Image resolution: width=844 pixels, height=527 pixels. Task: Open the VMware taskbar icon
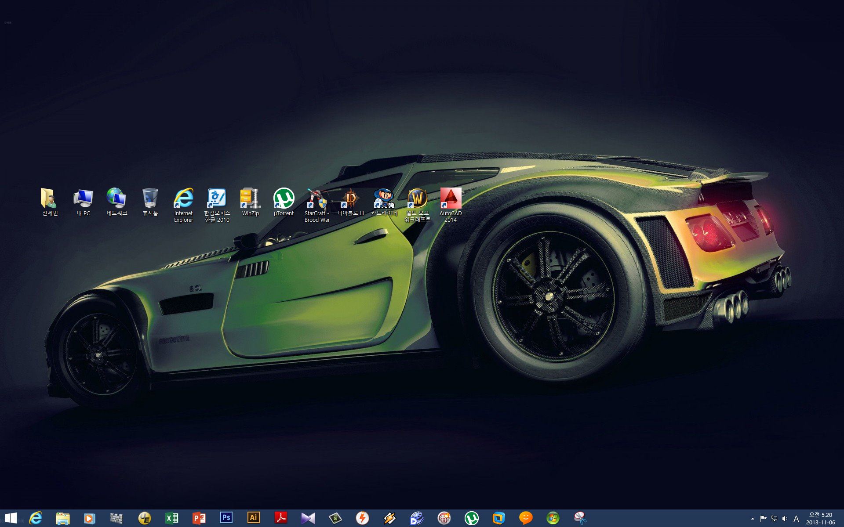(498, 518)
